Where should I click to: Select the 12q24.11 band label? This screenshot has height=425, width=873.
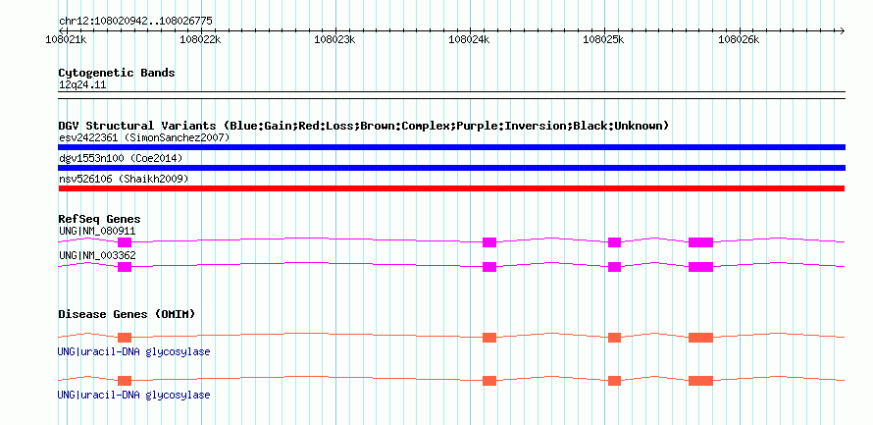pyautogui.click(x=82, y=85)
